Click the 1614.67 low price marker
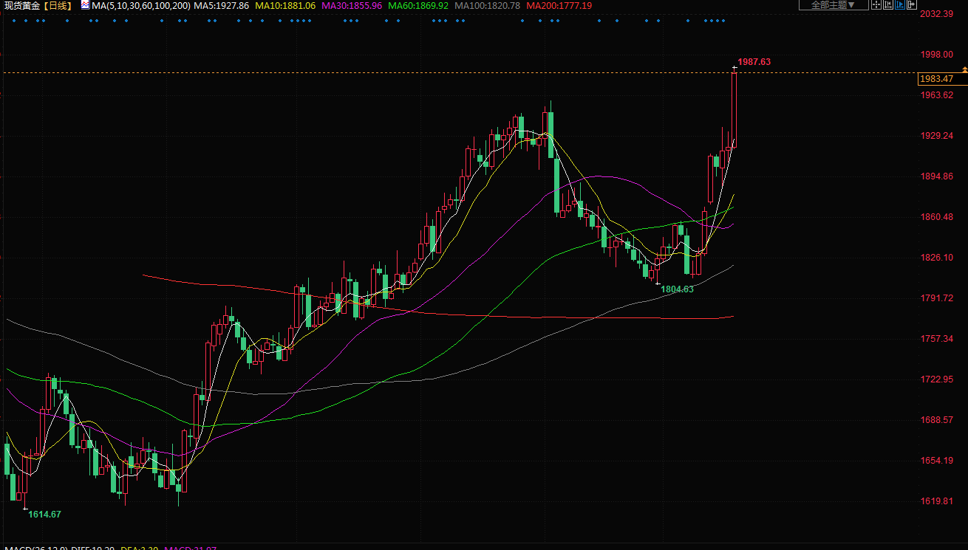This screenshot has width=968, height=550. point(44,515)
